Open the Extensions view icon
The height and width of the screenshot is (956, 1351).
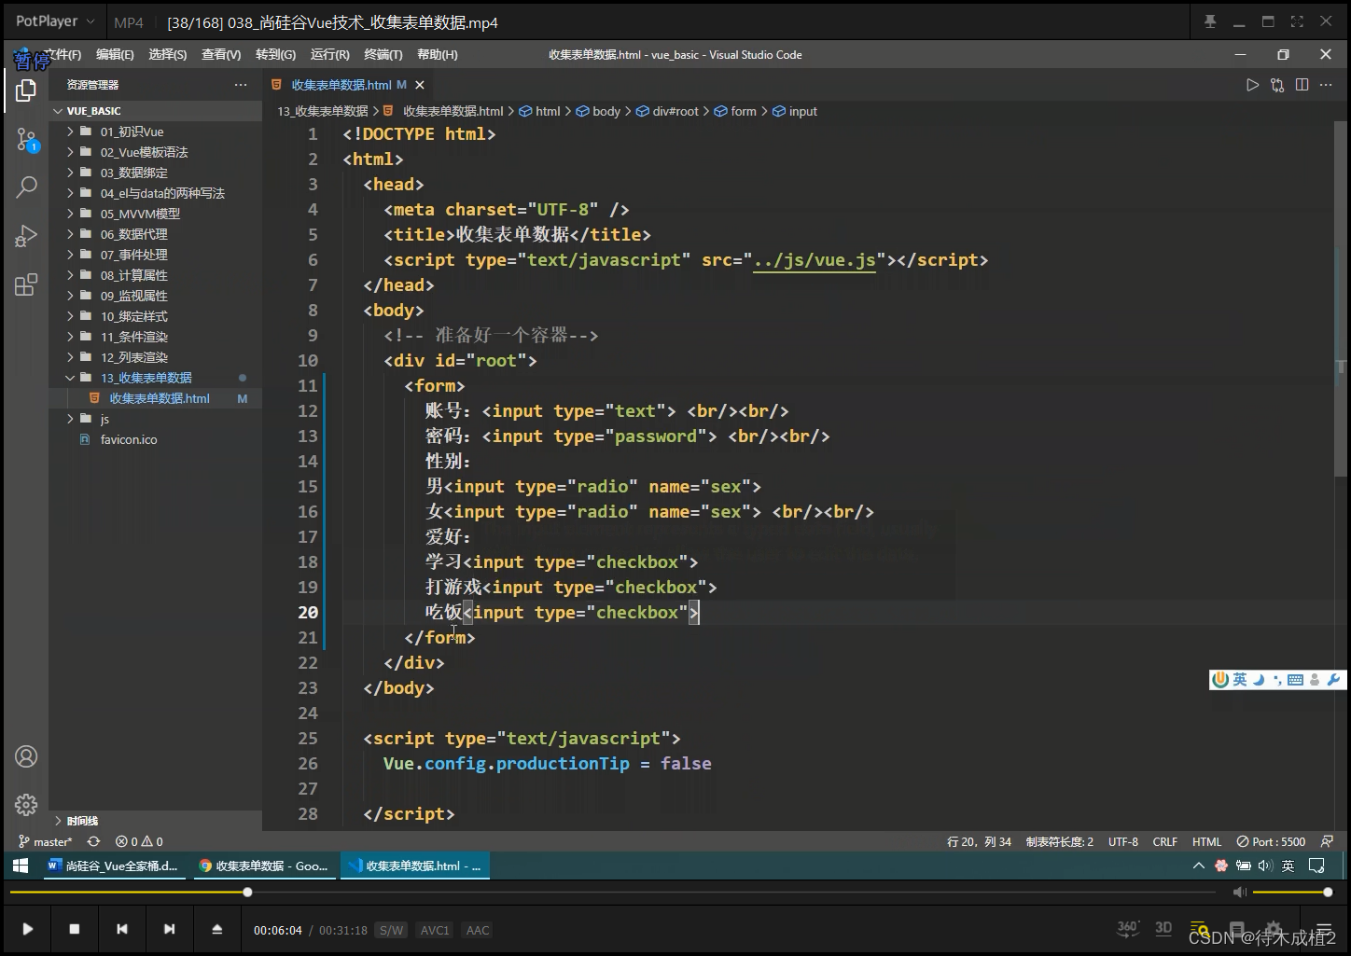click(26, 284)
